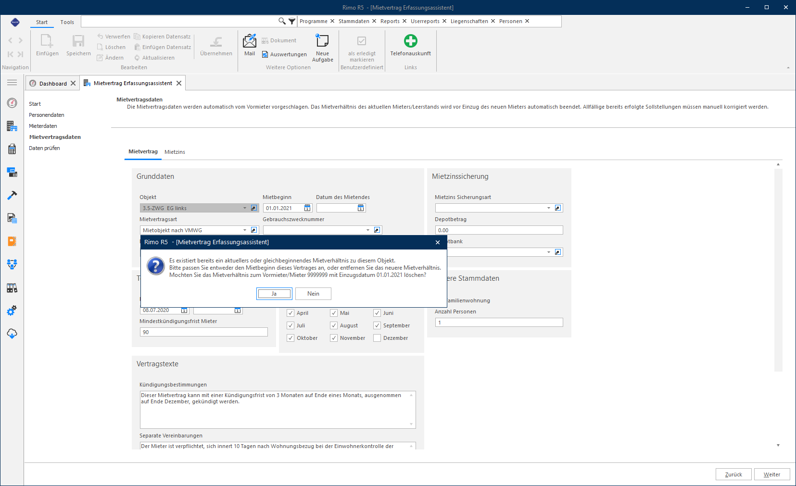The width and height of the screenshot is (796, 486).
Task: Create a new task with Neue Aufgabe
Action: (322, 48)
